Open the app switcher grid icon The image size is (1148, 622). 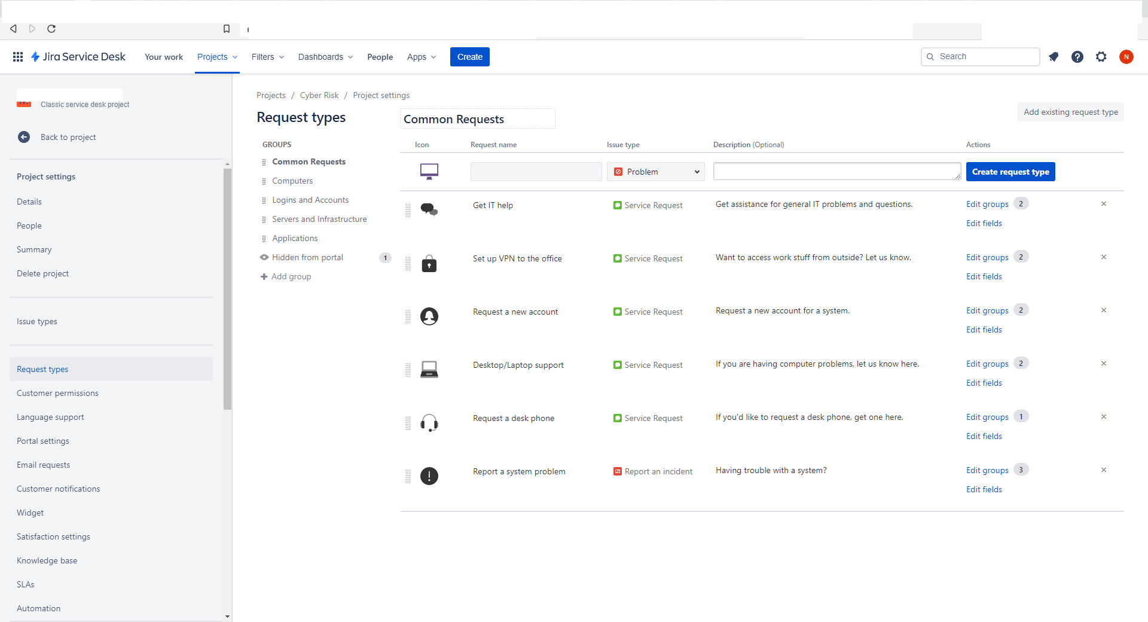pos(18,57)
